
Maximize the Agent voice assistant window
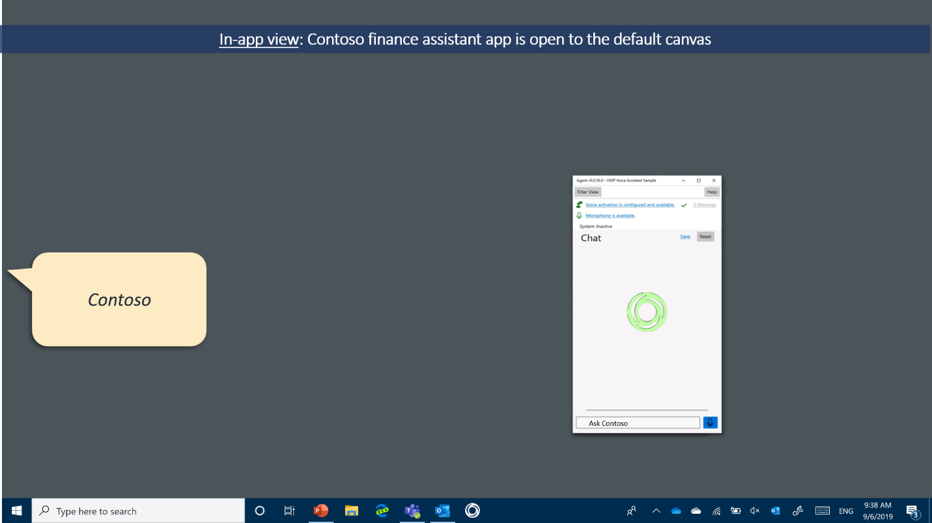(699, 180)
